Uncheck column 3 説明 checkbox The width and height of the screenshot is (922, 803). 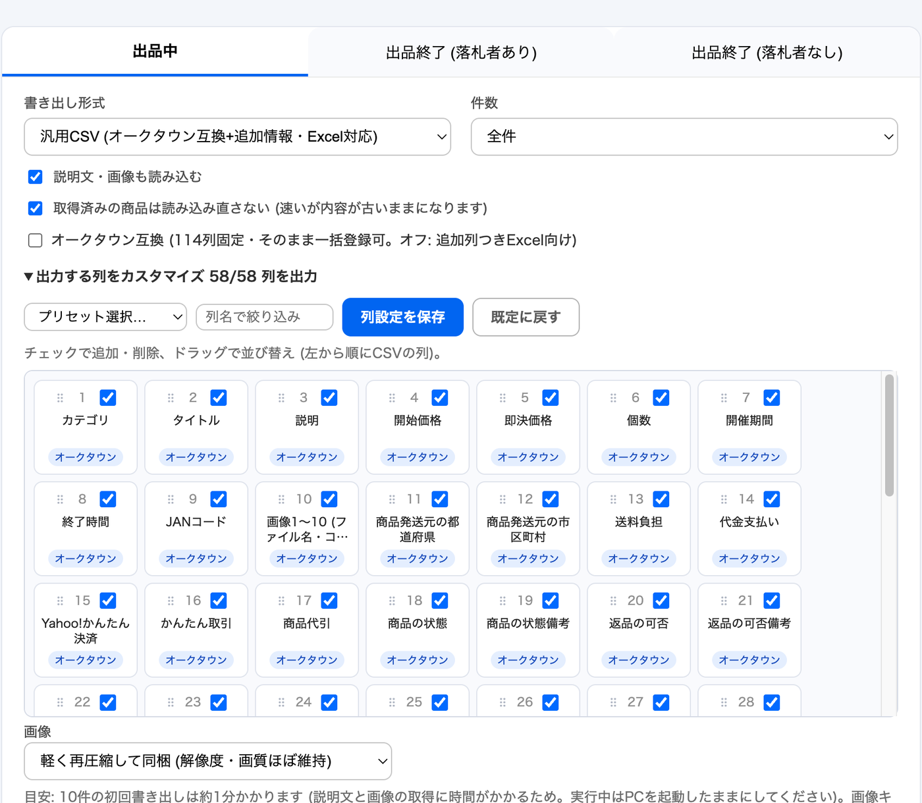[329, 397]
